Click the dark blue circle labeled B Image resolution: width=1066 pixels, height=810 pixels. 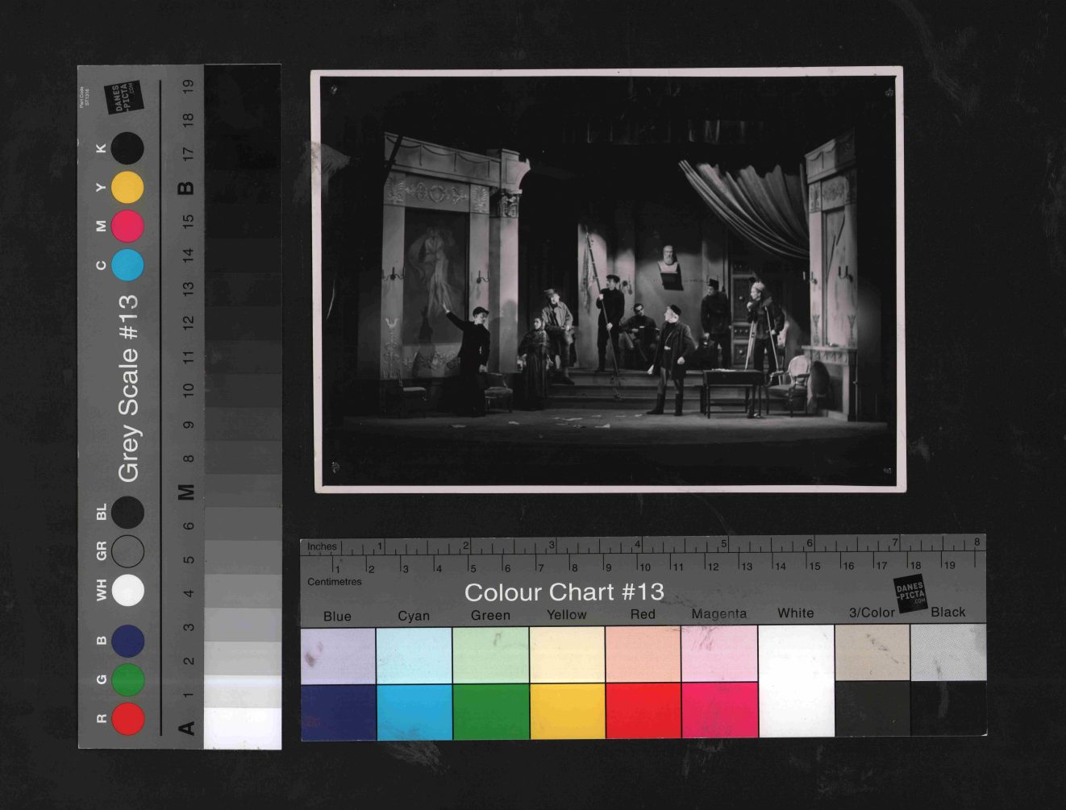point(127,642)
